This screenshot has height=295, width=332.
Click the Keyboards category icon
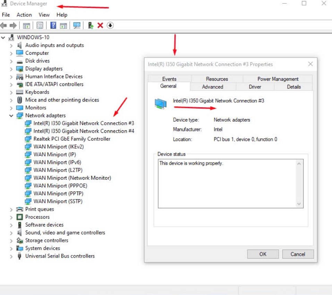tap(19, 92)
